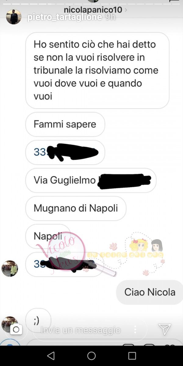The image size is (183, 366).
Task: Tap the Ciao Nicola reply bubble
Action: tap(150, 292)
